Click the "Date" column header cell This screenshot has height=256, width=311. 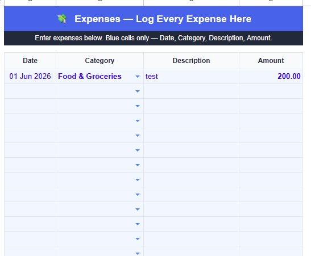(x=30, y=61)
